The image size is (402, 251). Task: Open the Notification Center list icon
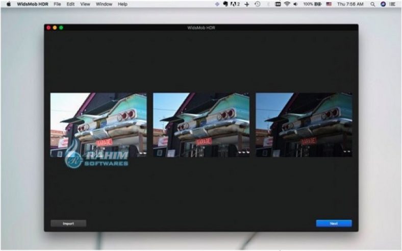tap(392, 4)
